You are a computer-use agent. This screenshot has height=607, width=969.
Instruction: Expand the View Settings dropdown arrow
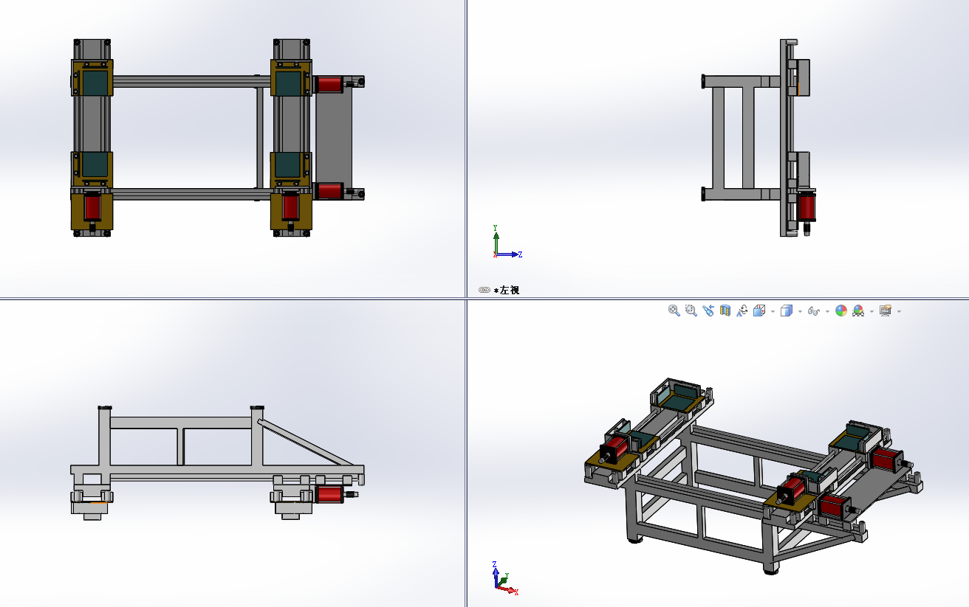pos(899,311)
